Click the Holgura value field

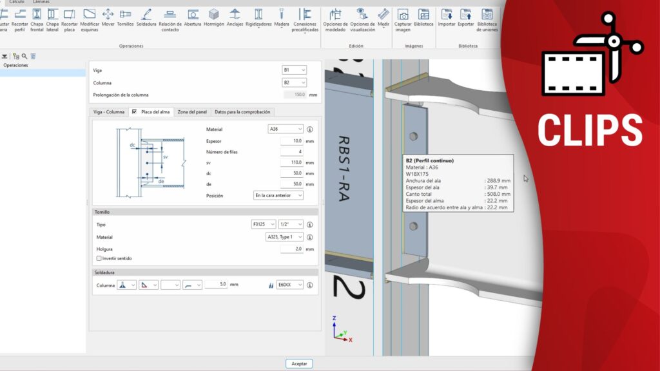291,249
